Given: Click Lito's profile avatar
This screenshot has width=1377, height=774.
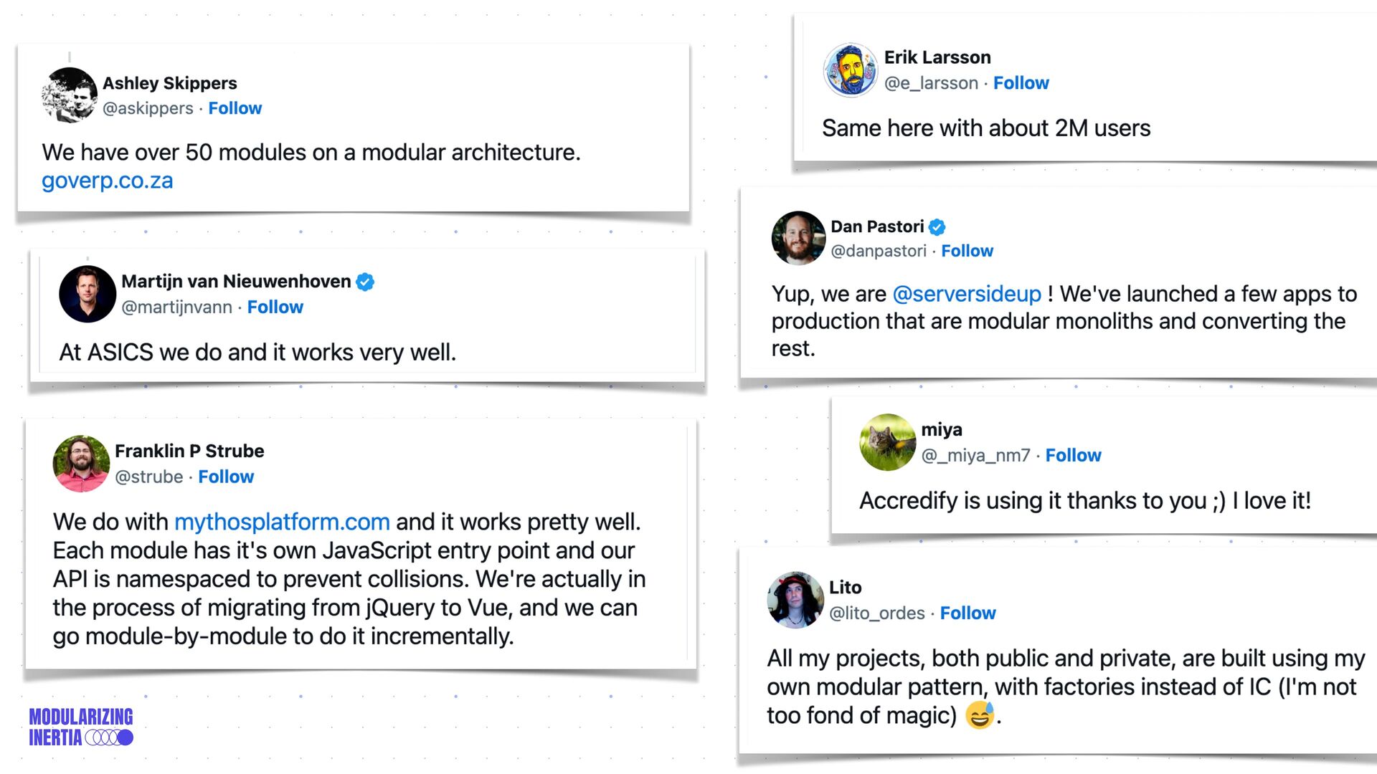Looking at the screenshot, I should (795, 600).
